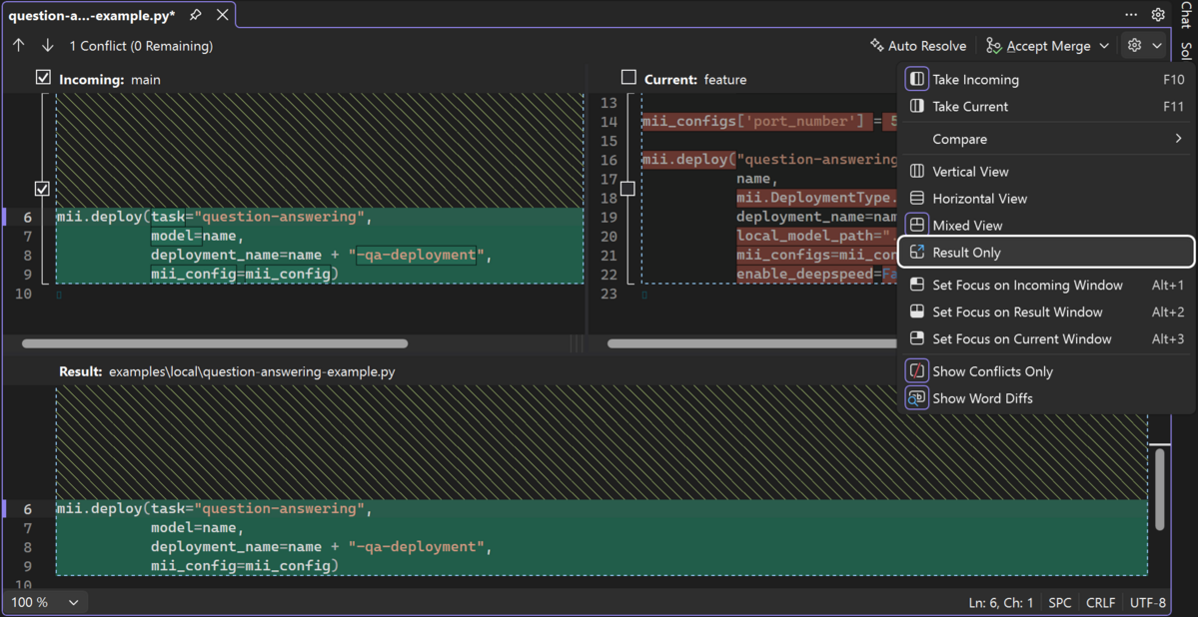Open document well settings gear

(1158, 15)
